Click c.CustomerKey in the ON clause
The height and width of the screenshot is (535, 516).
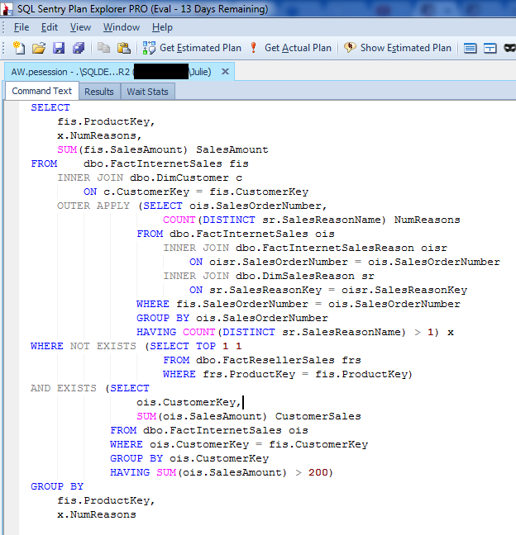[x=146, y=192]
